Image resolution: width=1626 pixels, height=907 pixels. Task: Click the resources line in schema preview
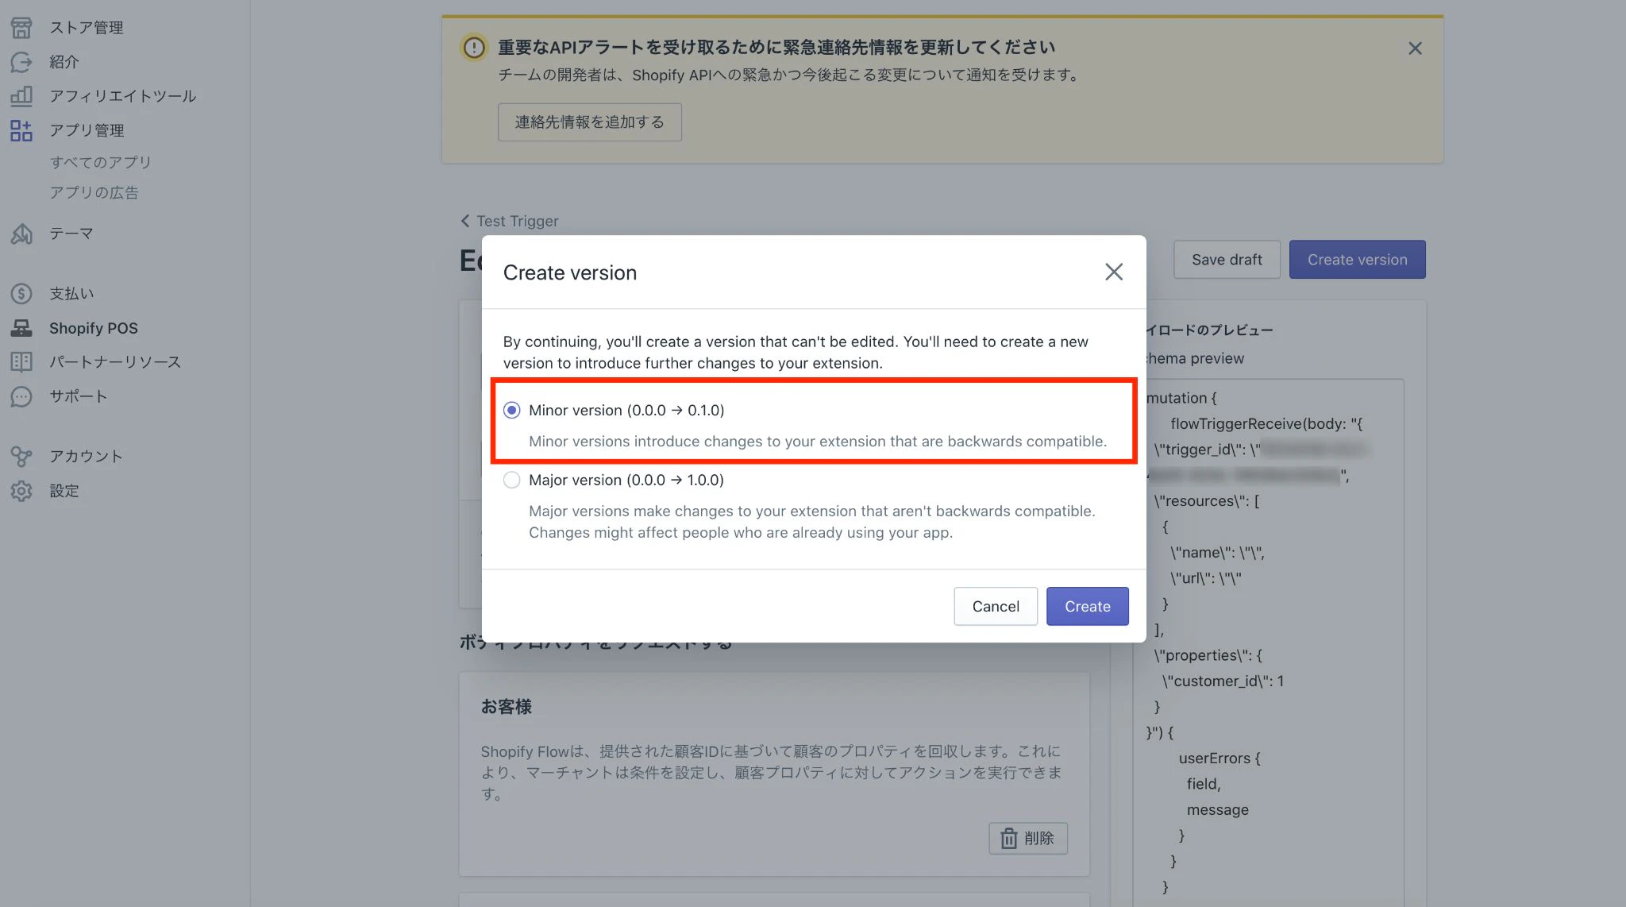(x=1207, y=501)
